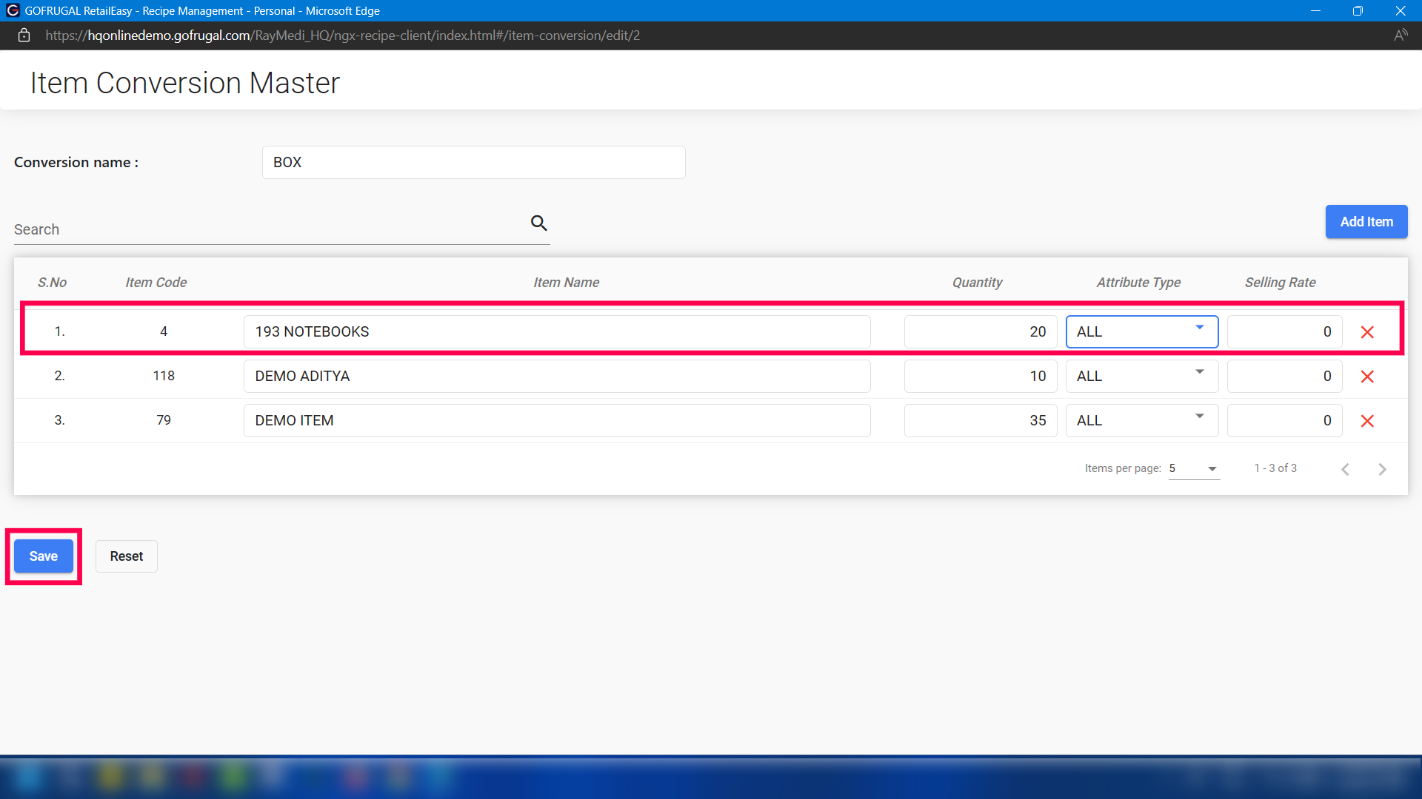Go to next page of items
Viewport: 1422px width, 799px height.
[1382, 469]
